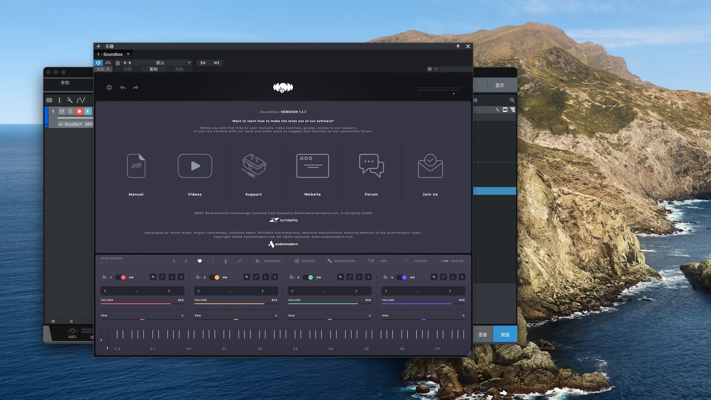The height and width of the screenshot is (400, 711).
Task: Go to previous user sound preset
Action: [x=174, y=261]
